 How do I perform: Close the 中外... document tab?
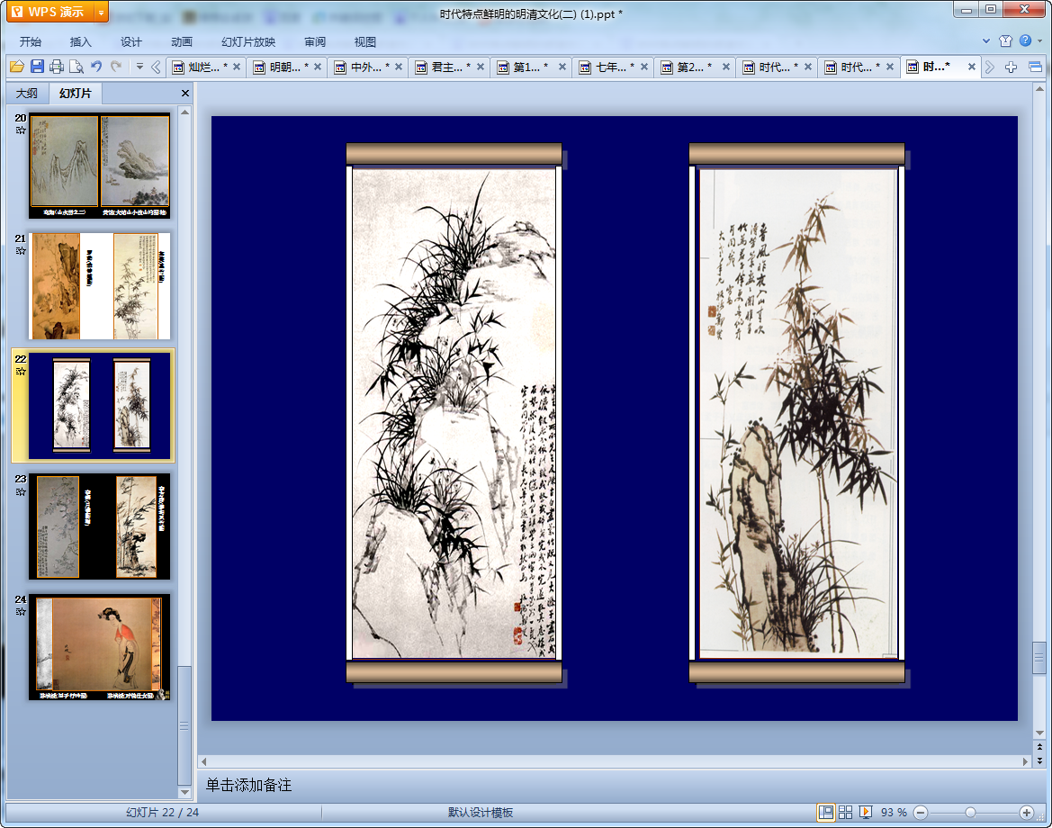[x=399, y=67]
